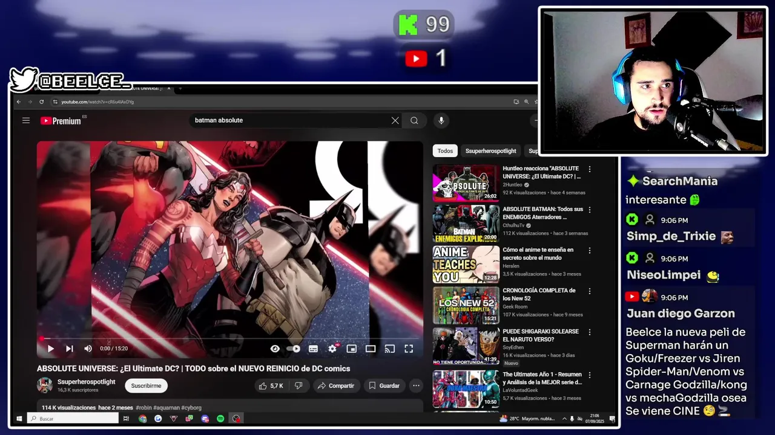The width and height of the screenshot is (775, 435).
Task: Select the Todos filter chip
Action: pos(445,151)
